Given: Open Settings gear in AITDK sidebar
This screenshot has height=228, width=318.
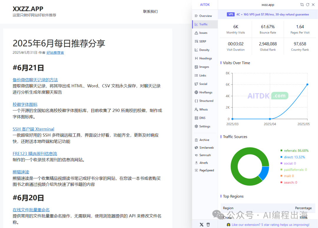Looking at the screenshot, I should click(202, 126).
